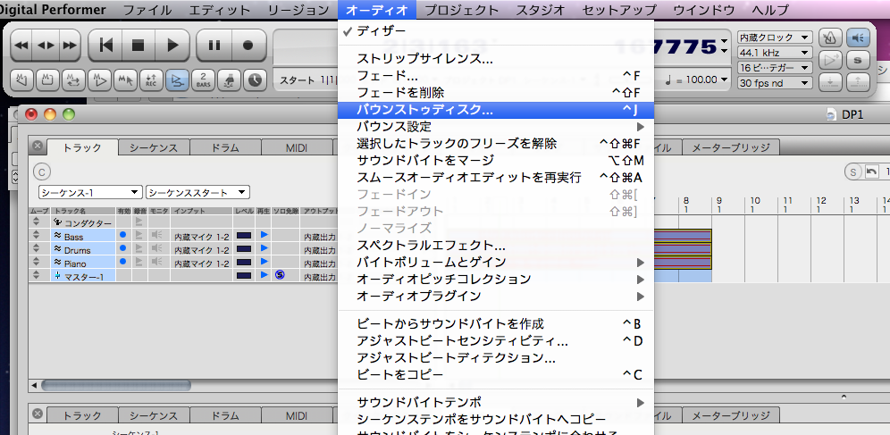Screen dimensions: 890x435
Task: Select フェードを削除 menu item
Action: [x=496, y=92]
